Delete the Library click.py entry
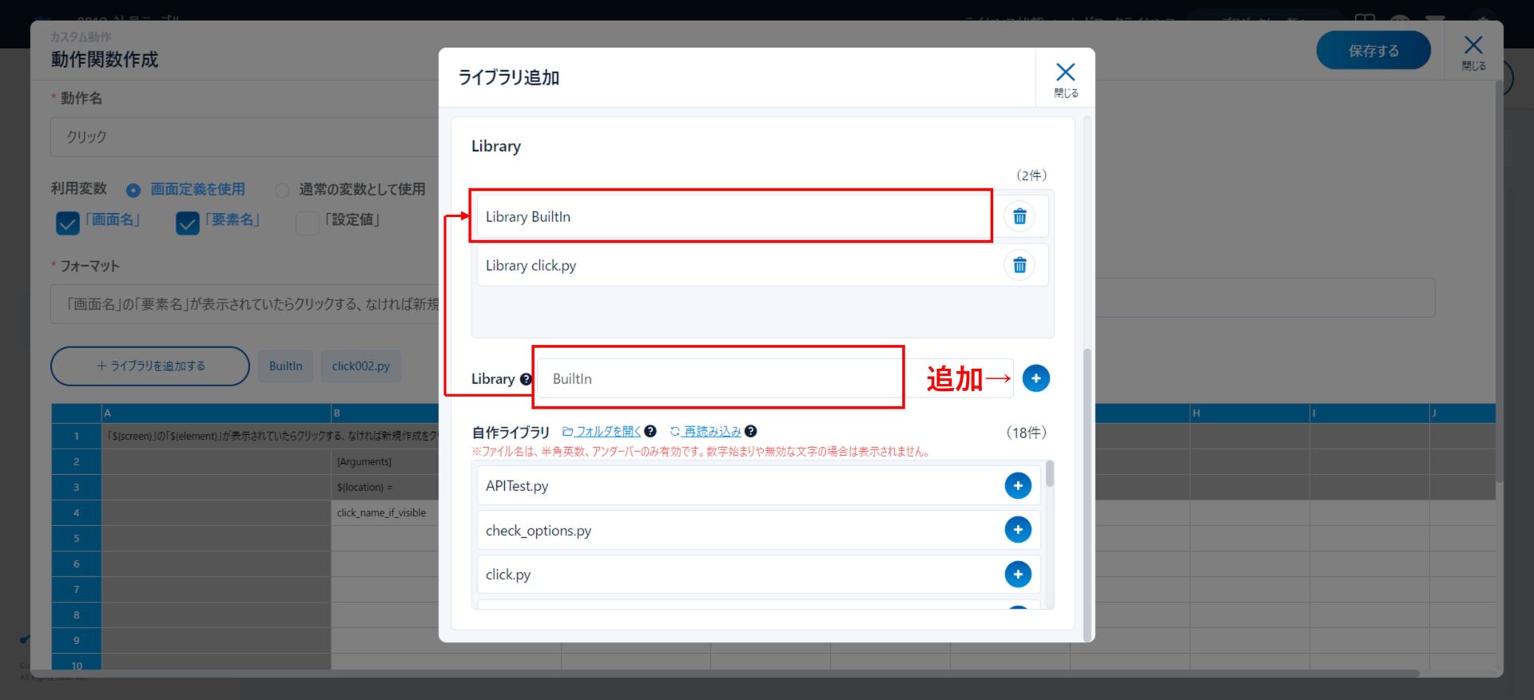 [x=1019, y=265]
